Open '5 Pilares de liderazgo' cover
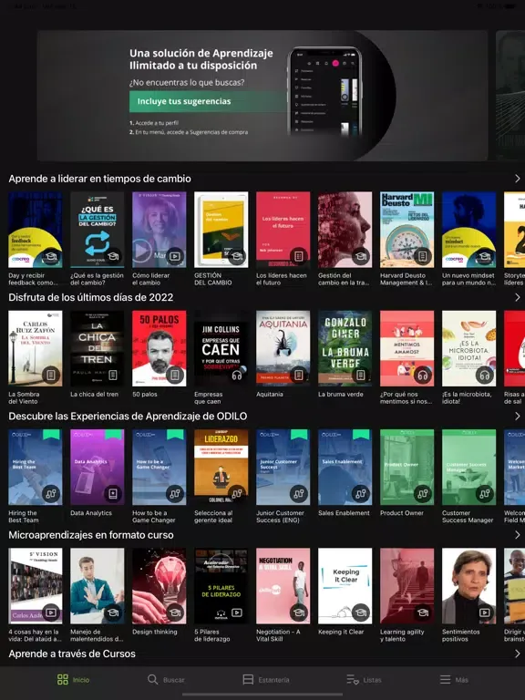Viewport: 525px width, 700px height. 221,586
